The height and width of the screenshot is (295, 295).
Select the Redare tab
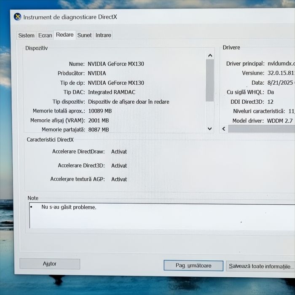[65, 35]
